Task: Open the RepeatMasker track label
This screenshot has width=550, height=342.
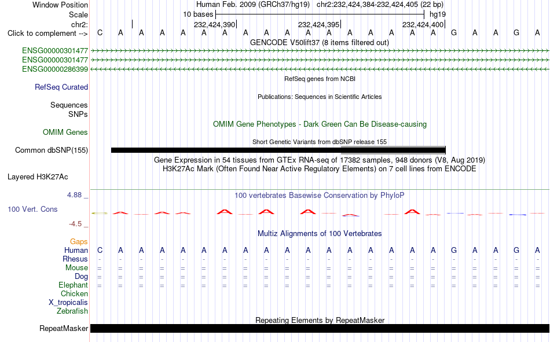Action: (64, 328)
